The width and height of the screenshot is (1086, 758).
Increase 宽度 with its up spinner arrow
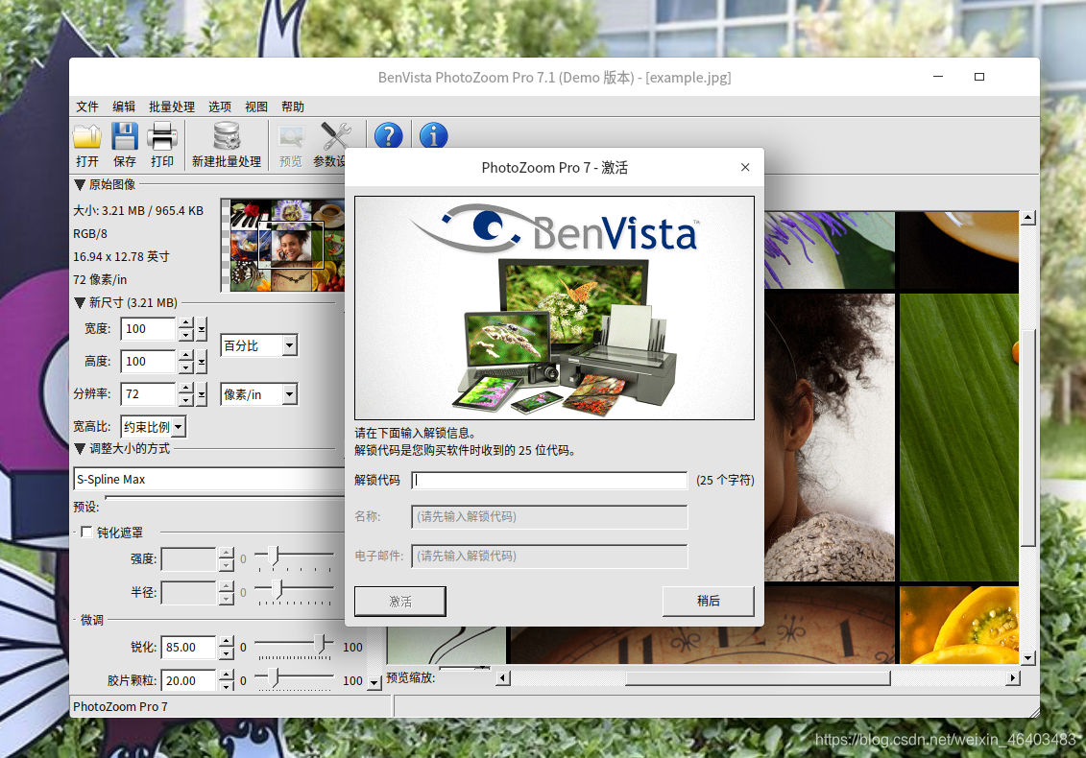185,323
